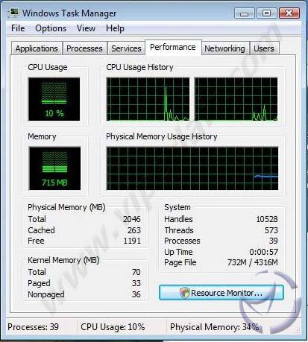Click the Physical Memory Usage History graph

192,168
